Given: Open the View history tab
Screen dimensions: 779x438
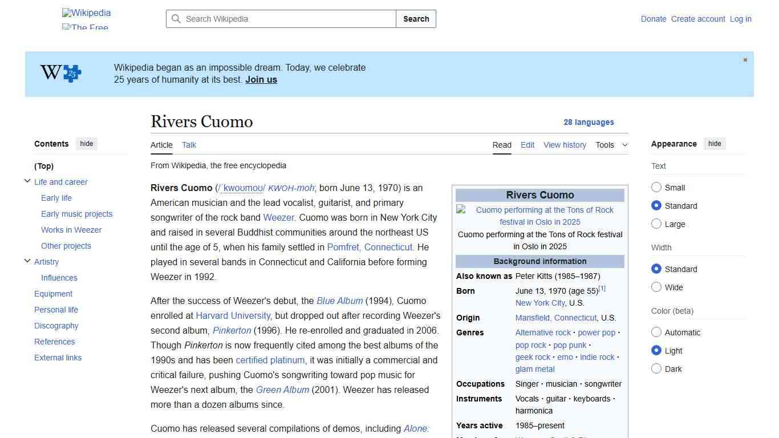Looking at the screenshot, I should point(565,145).
